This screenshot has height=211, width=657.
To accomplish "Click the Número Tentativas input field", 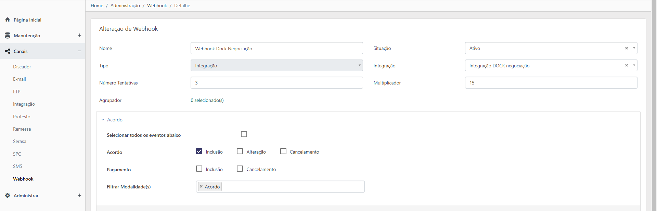I will 276,82.
